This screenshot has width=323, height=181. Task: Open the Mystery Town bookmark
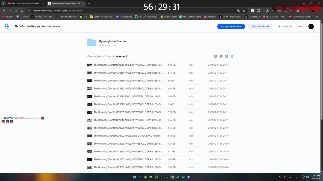(42, 17)
